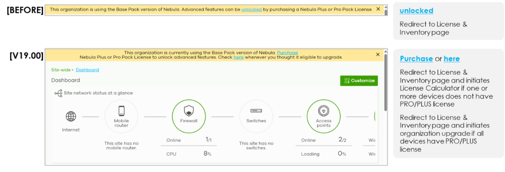
Task: Close the V19.00 yellow banner
Action: tap(378, 54)
